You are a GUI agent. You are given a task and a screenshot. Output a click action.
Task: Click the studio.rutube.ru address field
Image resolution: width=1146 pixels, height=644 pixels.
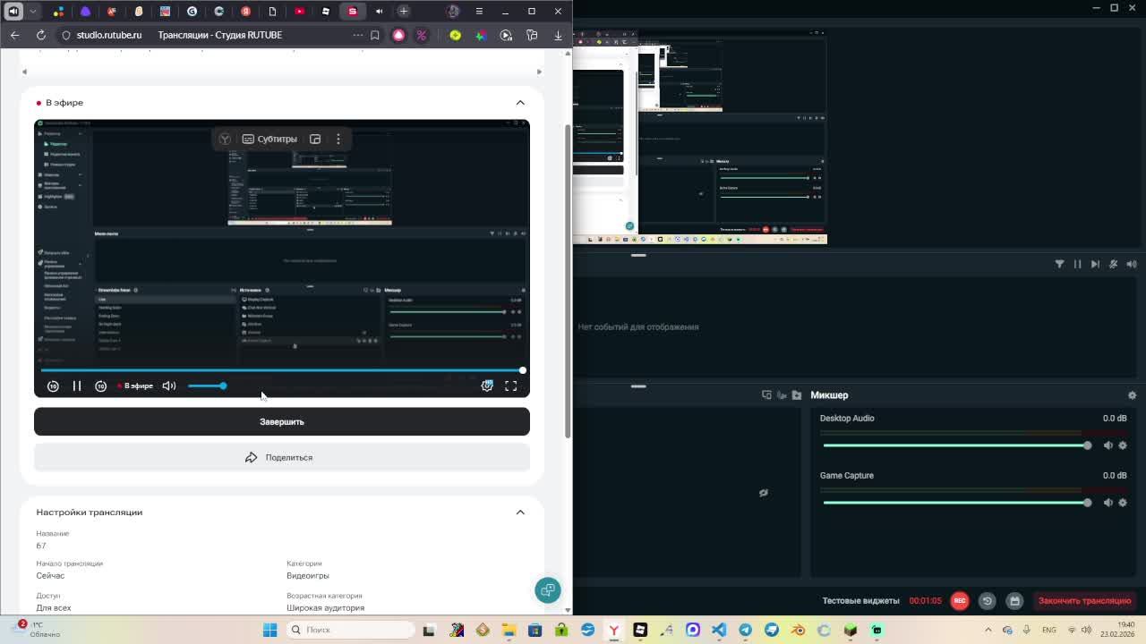coord(109,35)
